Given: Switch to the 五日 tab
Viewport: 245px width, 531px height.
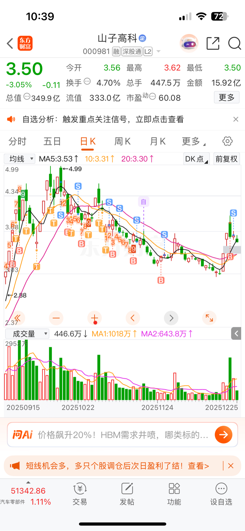Looking at the screenshot, I should pos(52,141).
